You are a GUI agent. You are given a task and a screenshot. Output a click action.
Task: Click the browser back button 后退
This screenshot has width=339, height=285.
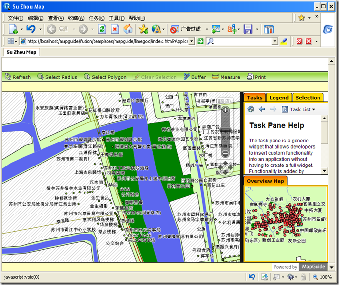click(58, 29)
